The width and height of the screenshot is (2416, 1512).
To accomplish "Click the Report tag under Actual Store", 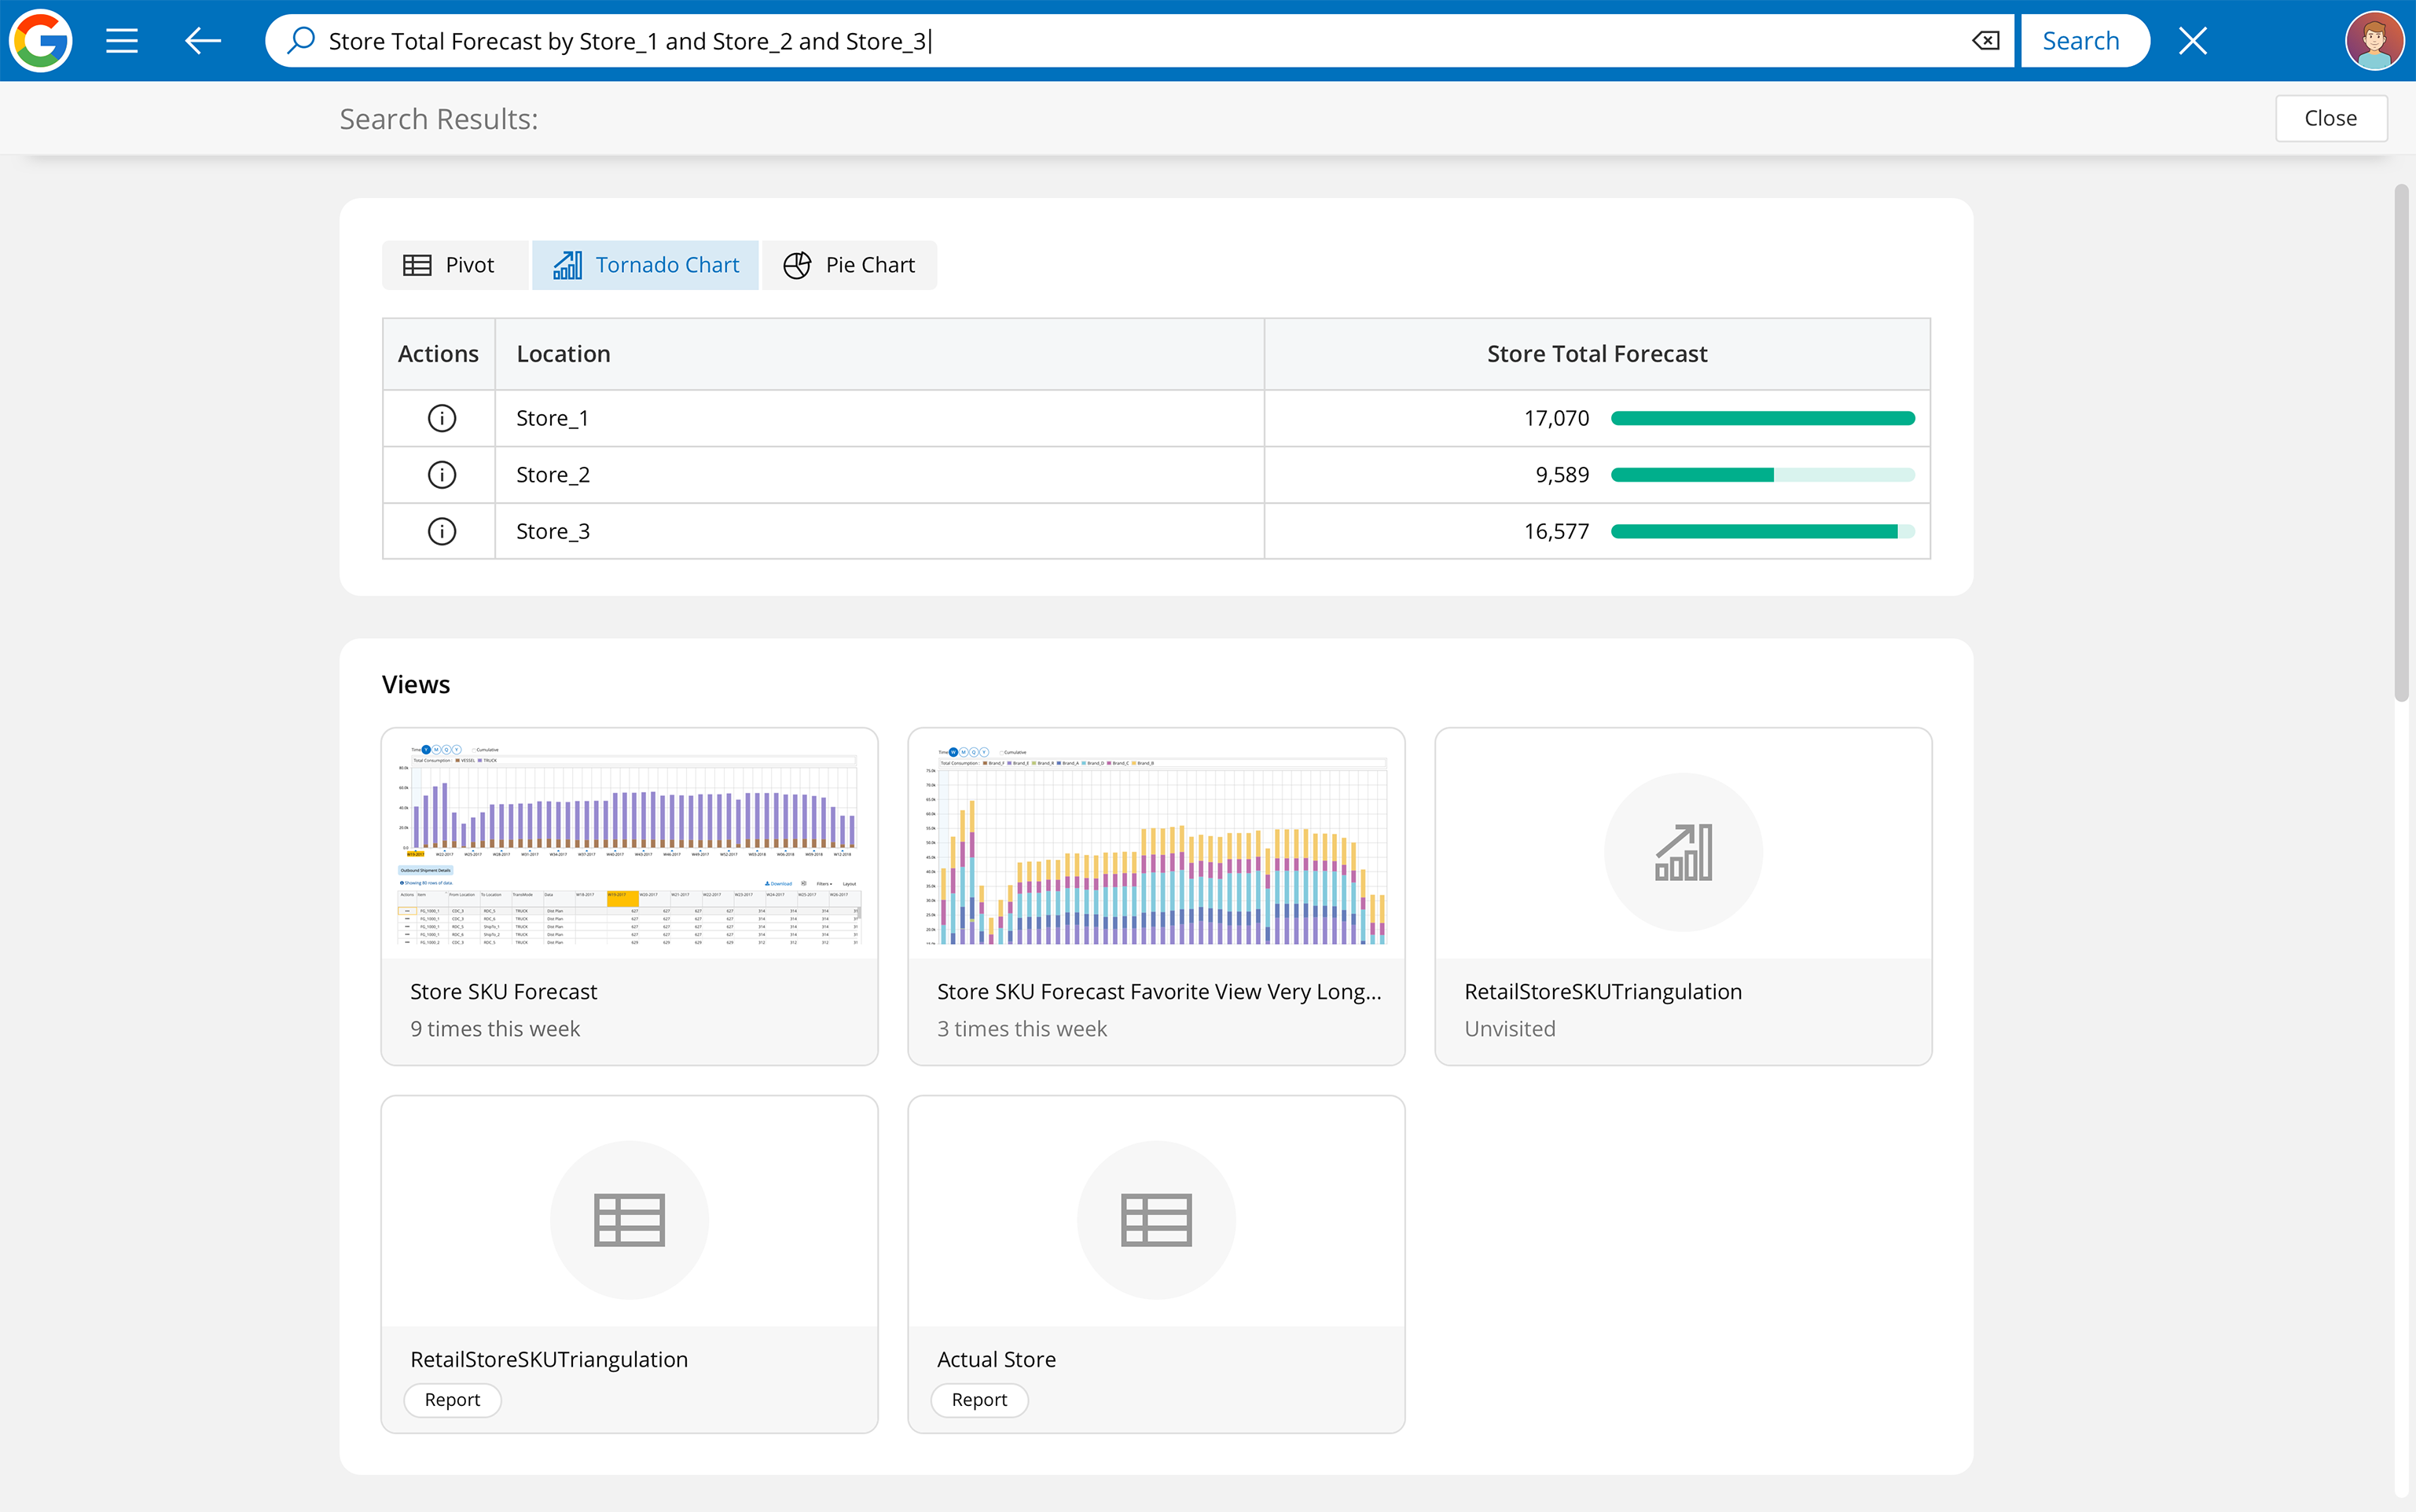I will [979, 1399].
